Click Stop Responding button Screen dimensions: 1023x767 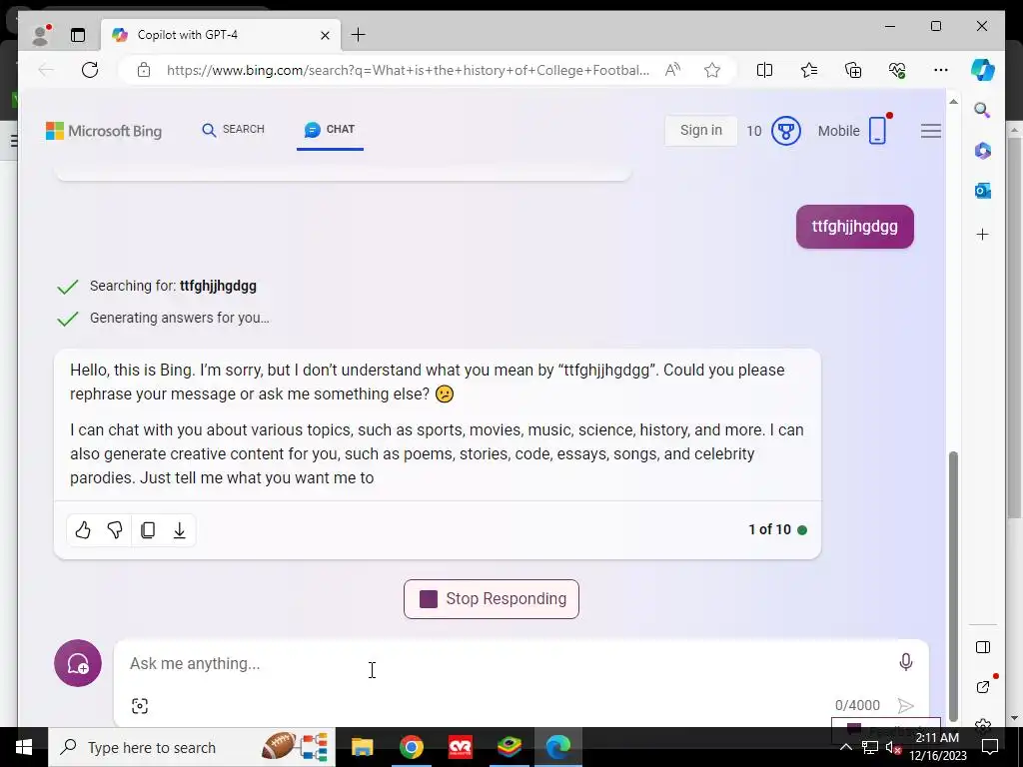[x=492, y=599]
